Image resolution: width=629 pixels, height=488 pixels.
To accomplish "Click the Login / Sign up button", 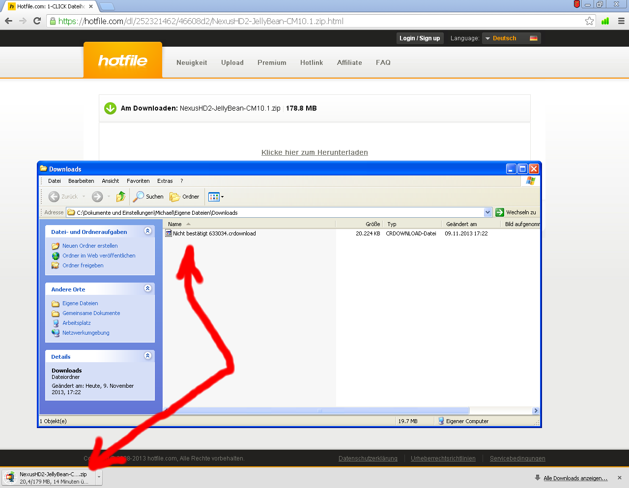I will click(x=420, y=38).
